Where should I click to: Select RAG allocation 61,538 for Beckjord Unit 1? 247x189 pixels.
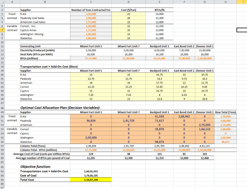click(x=159, y=116)
